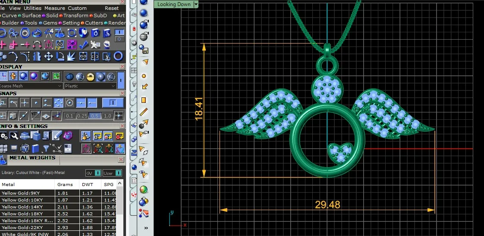The height and width of the screenshot is (236, 484).
Task: Open the blue ring library book icon
Action: coord(95,33)
